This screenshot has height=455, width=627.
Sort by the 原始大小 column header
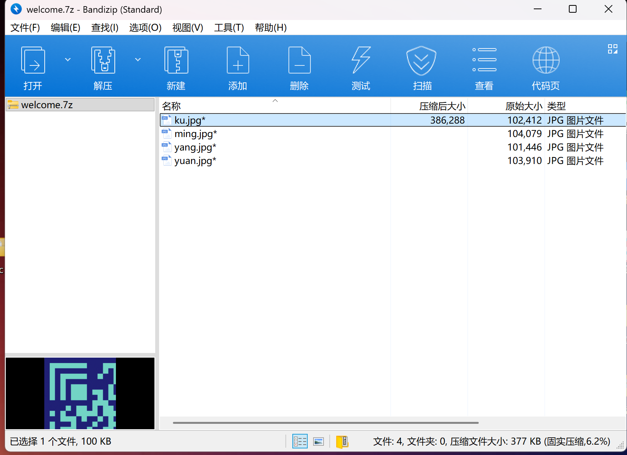(506, 106)
